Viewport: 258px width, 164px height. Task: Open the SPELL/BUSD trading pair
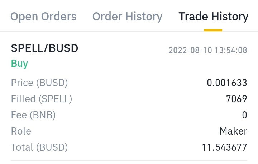tap(44, 48)
